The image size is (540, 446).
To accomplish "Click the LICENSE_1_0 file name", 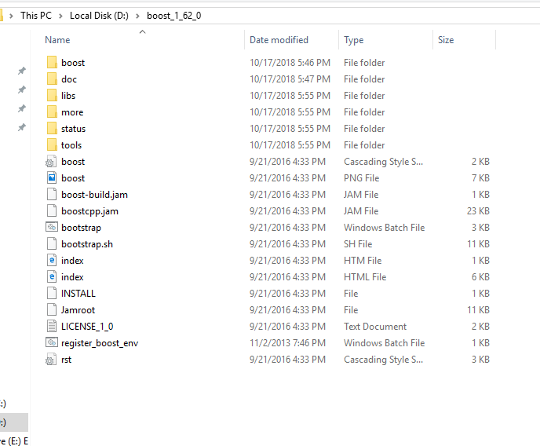I will coord(87,327).
